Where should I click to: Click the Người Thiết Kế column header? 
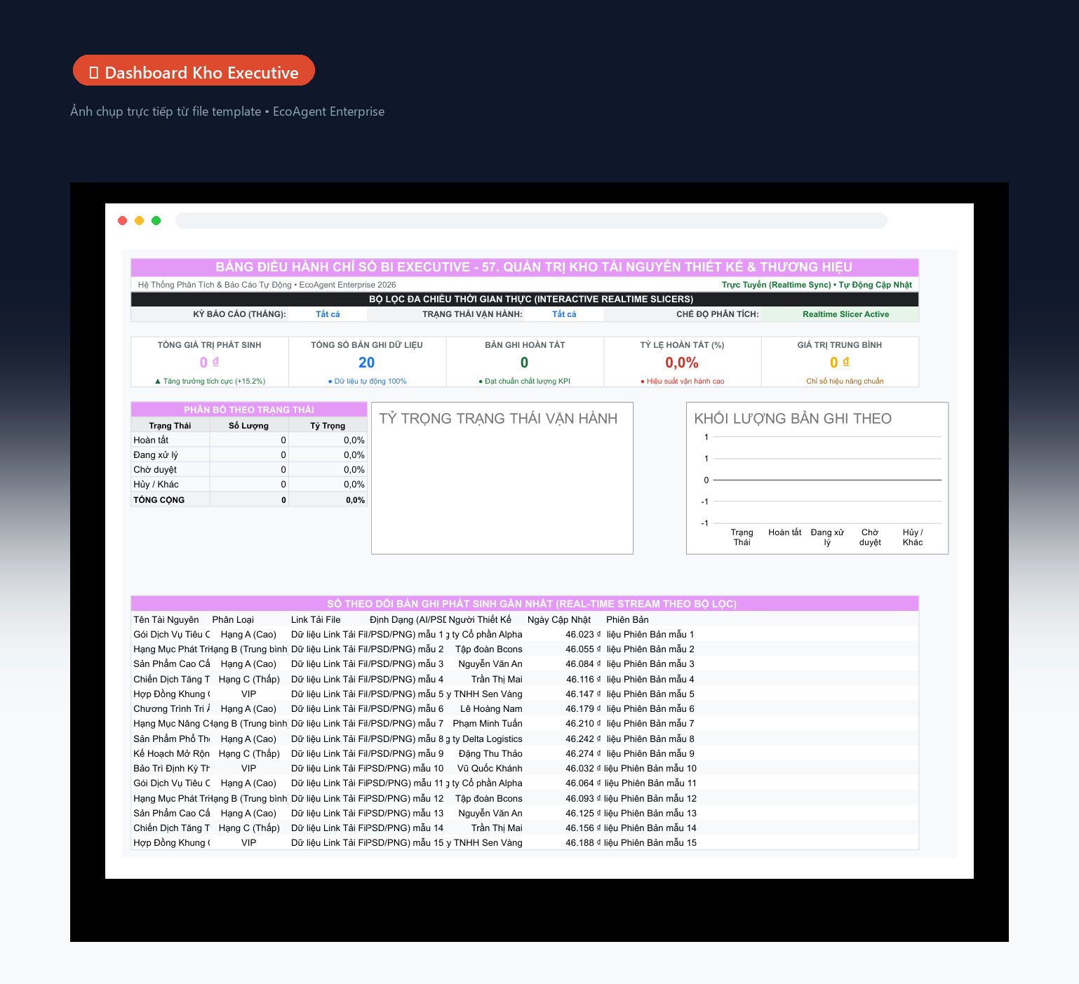pyautogui.click(x=480, y=620)
